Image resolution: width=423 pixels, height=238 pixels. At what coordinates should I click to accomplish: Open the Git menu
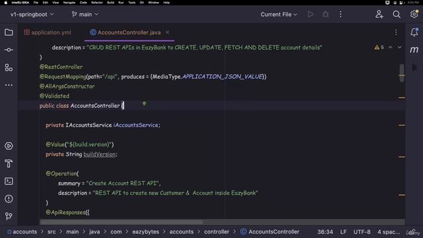(x=141, y=3)
